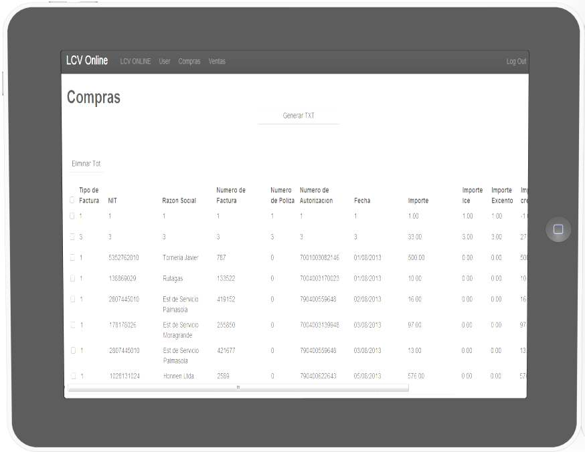Open Tipo de Factura link in invoice 419152 row
This screenshot has height=452, width=585.
pyautogui.click(x=82, y=300)
